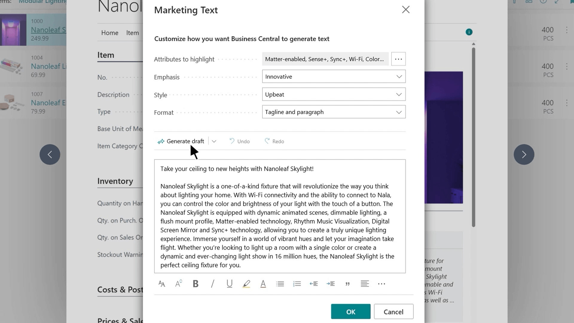
Task: Insert a bulleted list
Action: coord(280,284)
